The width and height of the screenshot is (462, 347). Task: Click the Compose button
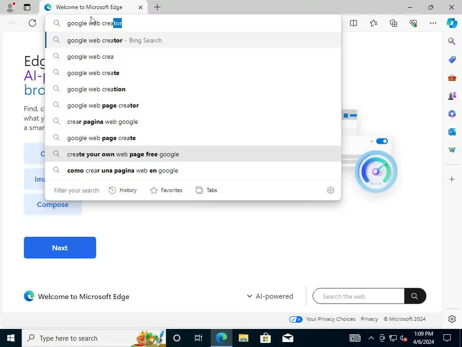(x=53, y=205)
